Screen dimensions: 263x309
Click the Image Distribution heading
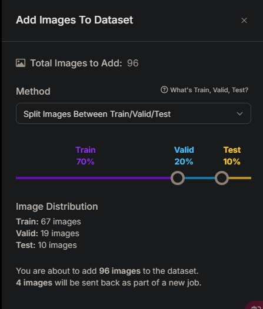[x=57, y=207]
